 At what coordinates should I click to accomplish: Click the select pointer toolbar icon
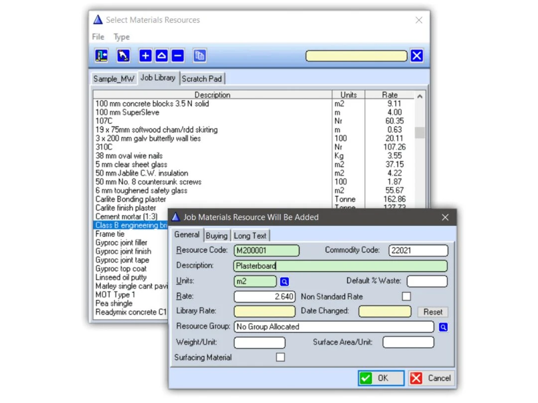pos(124,56)
